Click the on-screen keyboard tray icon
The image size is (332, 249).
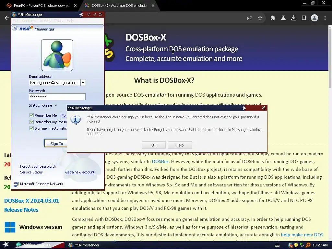pyautogui.click(x=277, y=245)
